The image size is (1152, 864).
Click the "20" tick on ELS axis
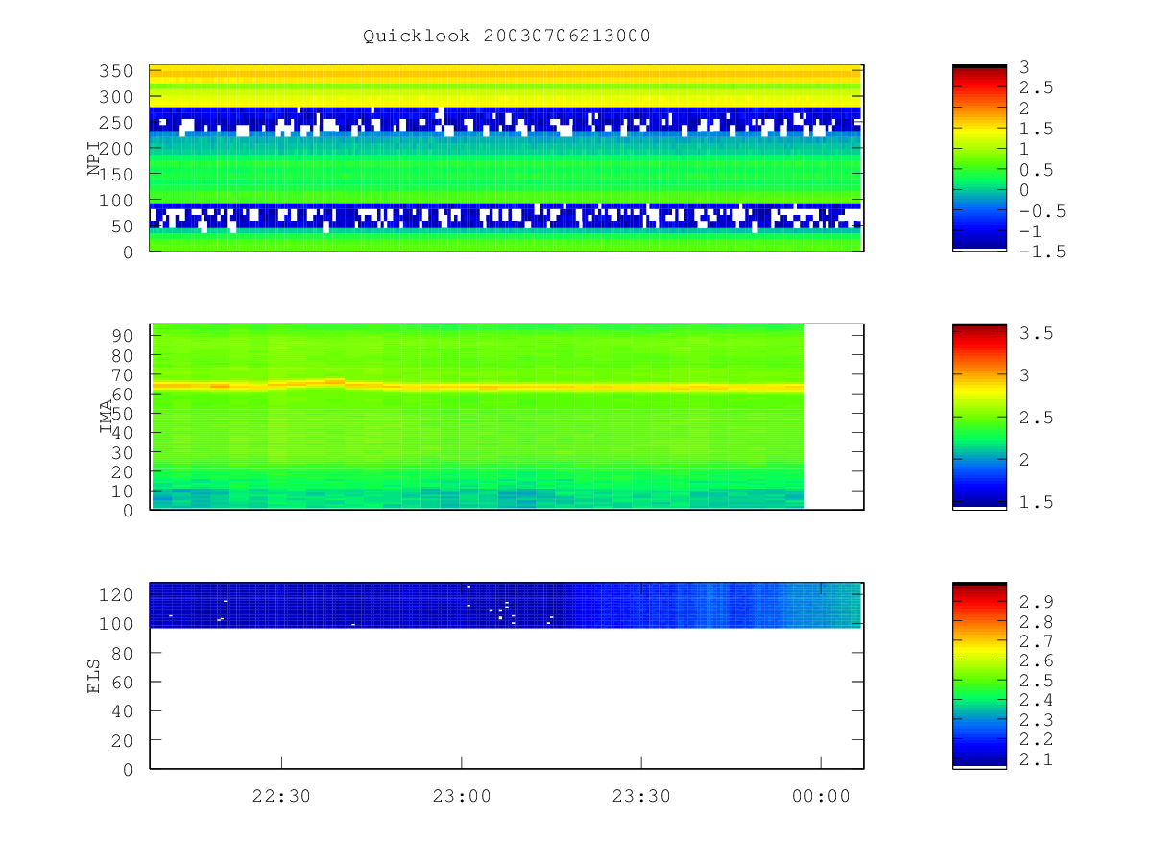[123, 741]
